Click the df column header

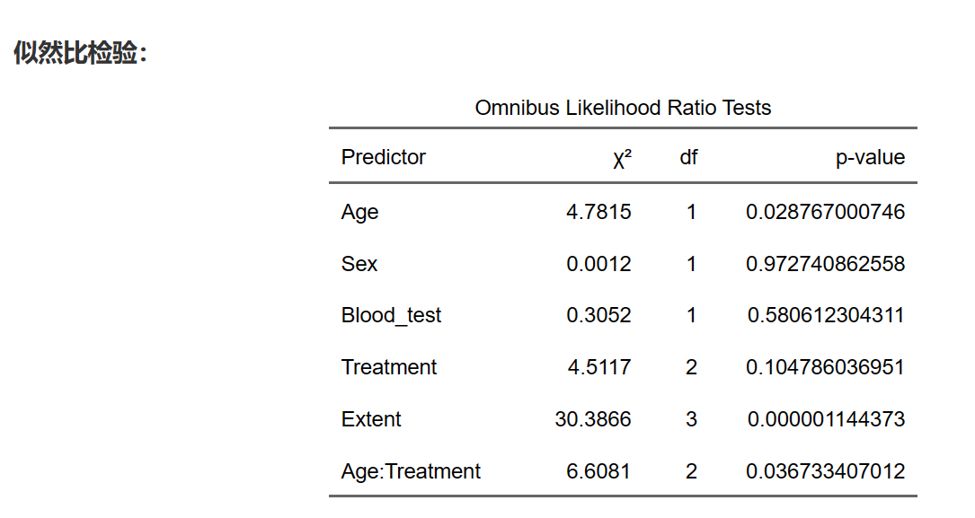tap(688, 158)
